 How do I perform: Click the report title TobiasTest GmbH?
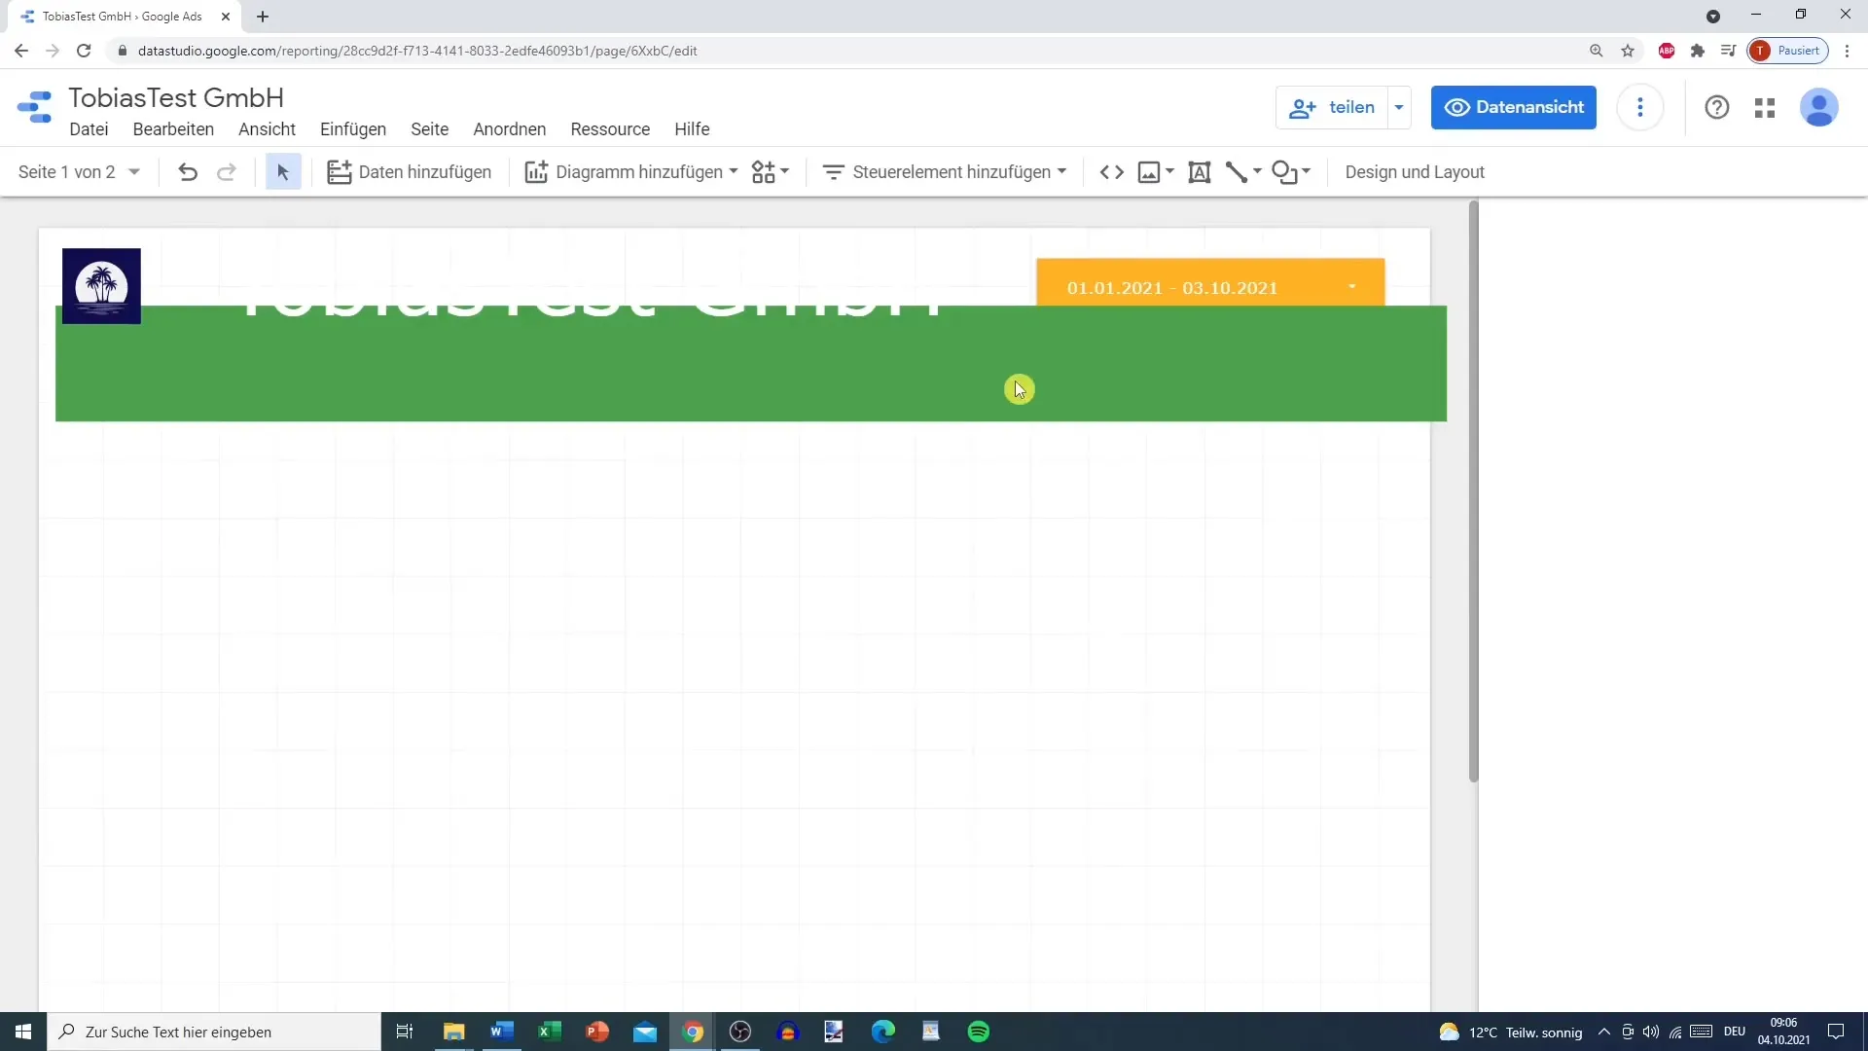click(x=176, y=97)
